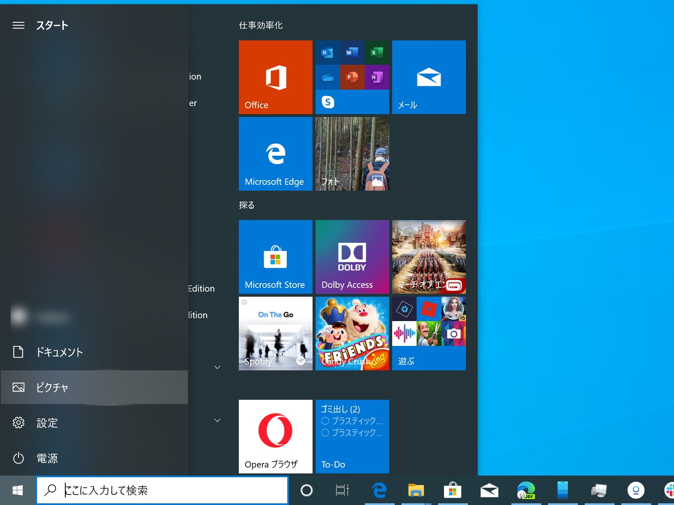Collapse the スタート hamburger menu

point(19,25)
